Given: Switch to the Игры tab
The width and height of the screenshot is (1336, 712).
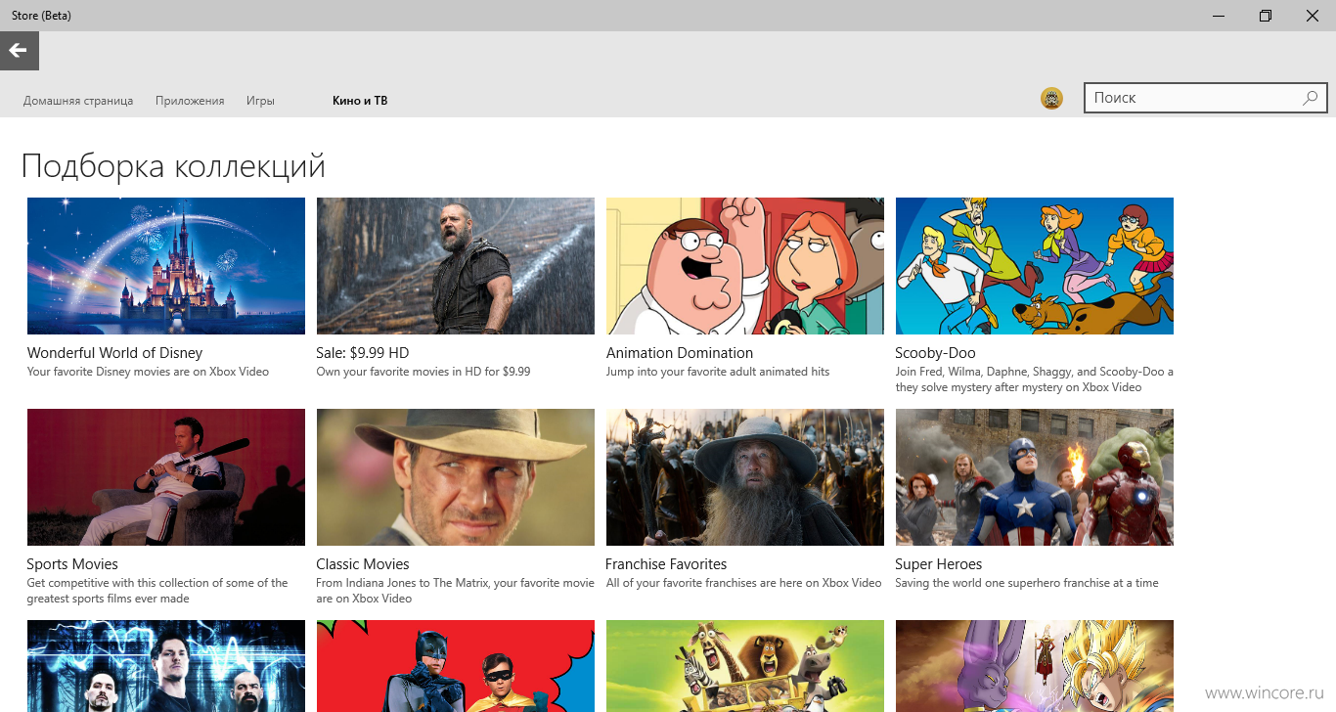Looking at the screenshot, I should (x=260, y=101).
